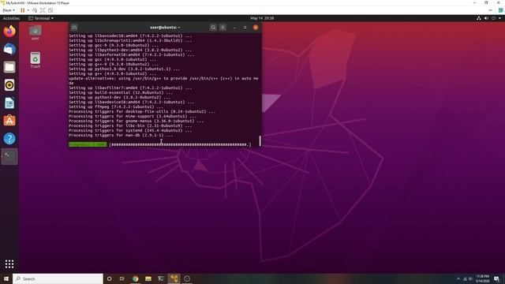Image resolution: width=505 pixels, height=284 pixels.
Task: Click the 'Setting up ffmpeg' line in terminal
Action: 116,106
